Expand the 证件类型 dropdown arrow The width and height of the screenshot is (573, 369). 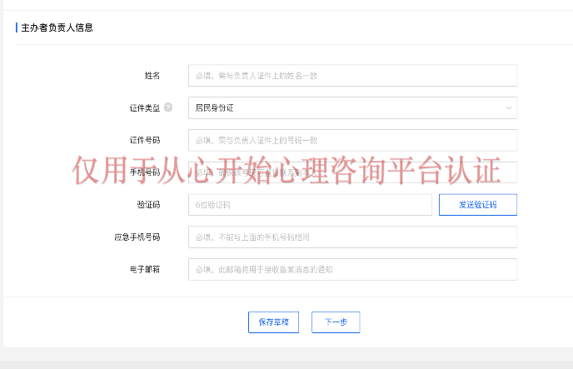pos(508,108)
